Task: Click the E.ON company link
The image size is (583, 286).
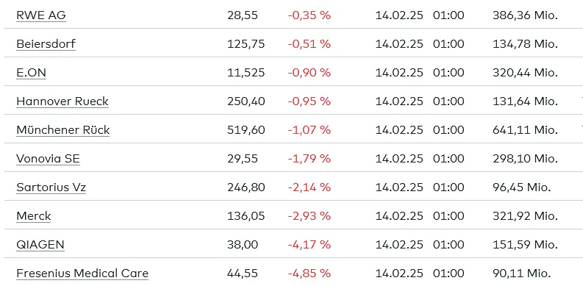Action: 31,73
